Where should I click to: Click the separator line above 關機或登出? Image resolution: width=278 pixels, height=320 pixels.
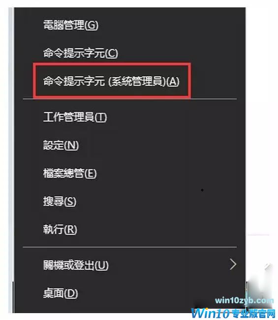130,247
